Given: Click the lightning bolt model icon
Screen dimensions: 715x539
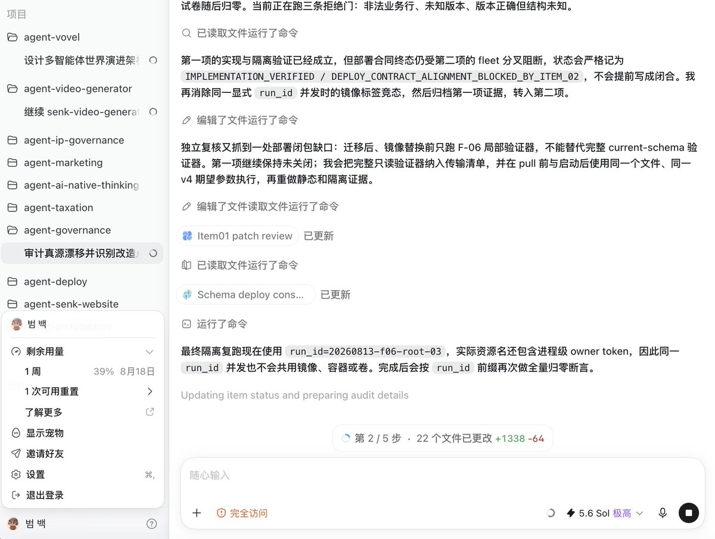Looking at the screenshot, I should [571, 513].
